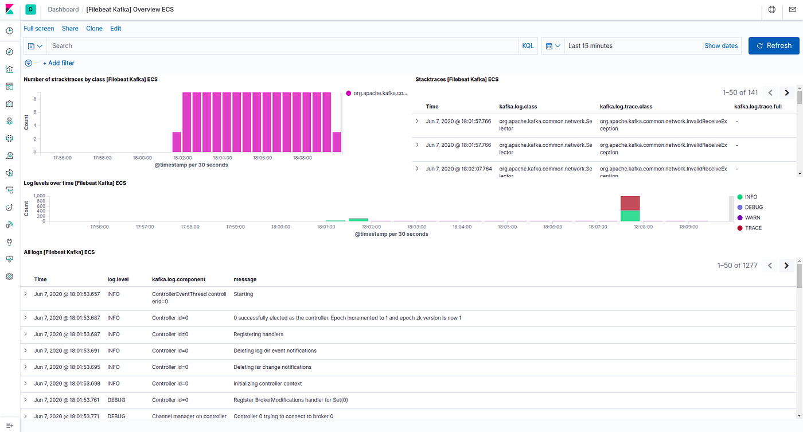Add a filter using the Add filter link
The image size is (803, 432).
(x=59, y=63)
